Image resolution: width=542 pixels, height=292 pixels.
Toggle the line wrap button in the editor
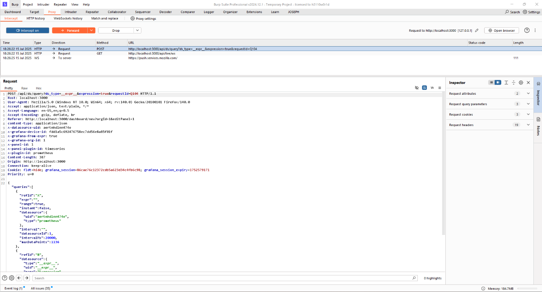coord(424,88)
